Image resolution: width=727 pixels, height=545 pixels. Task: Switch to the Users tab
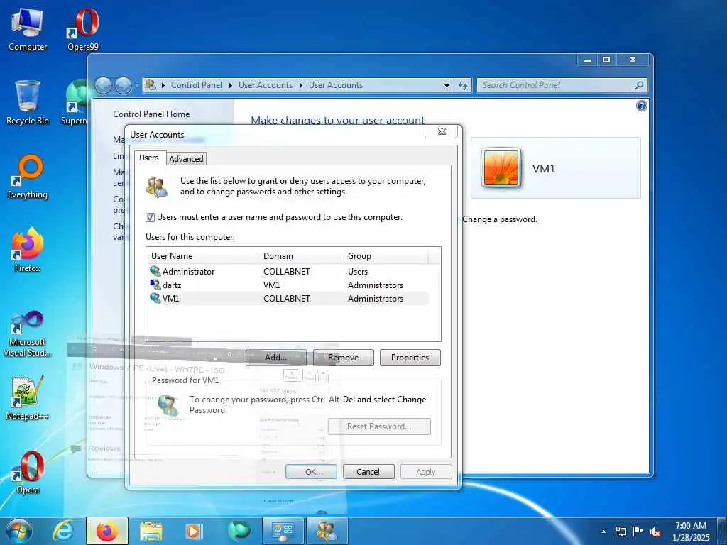pyautogui.click(x=149, y=158)
